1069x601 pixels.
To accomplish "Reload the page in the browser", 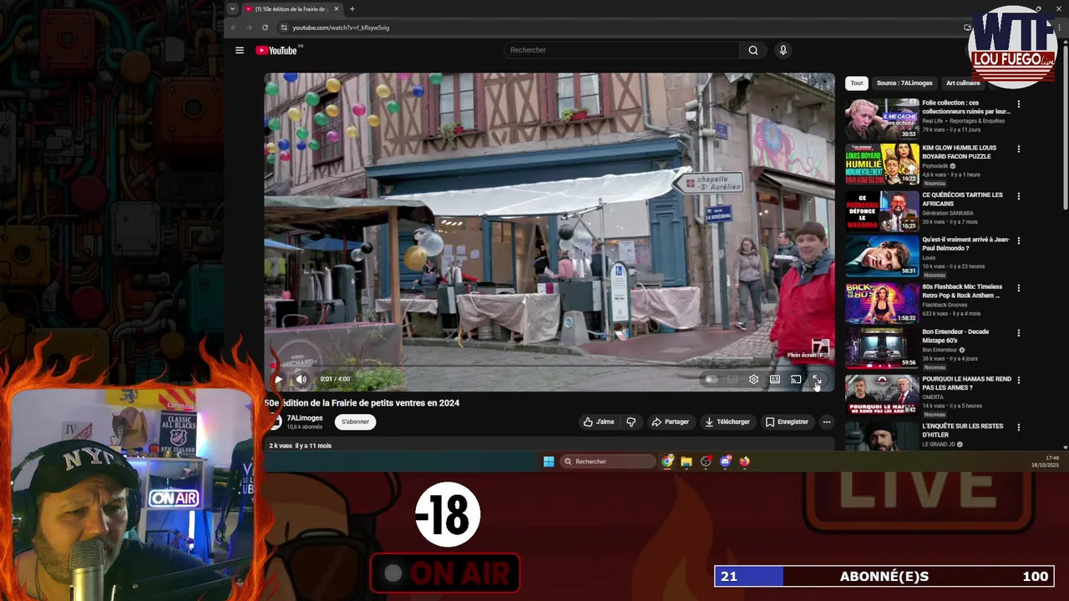I will tap(266, 28).
